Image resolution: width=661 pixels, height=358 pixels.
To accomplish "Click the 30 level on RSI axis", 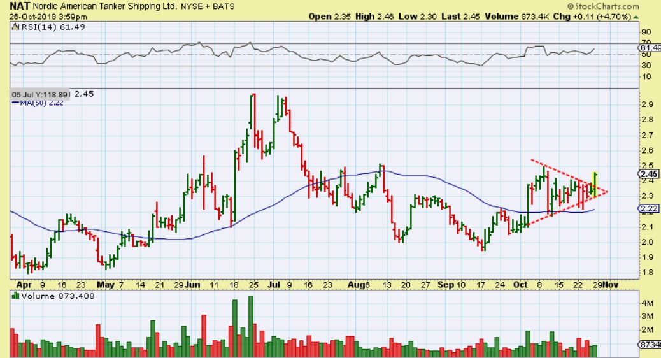I will pos(646,66).
